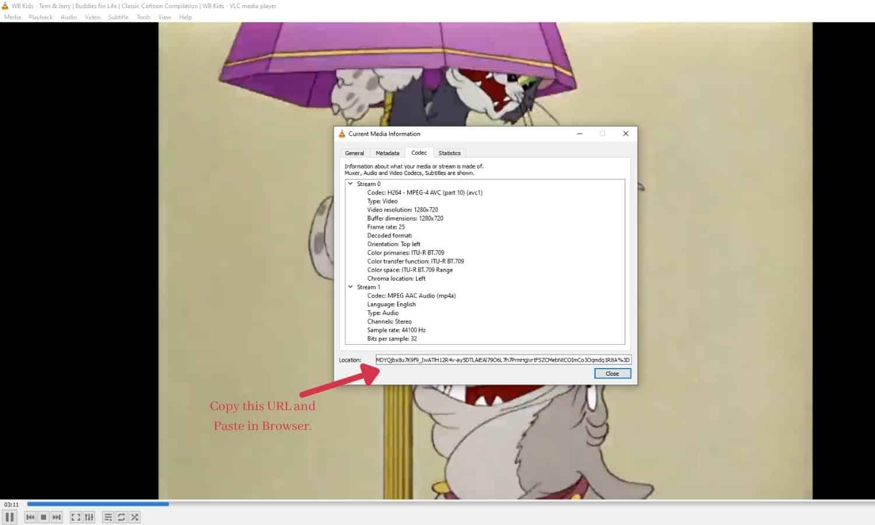Select the 'Stream 1' label
875x525 pixels.
point(369,287)
